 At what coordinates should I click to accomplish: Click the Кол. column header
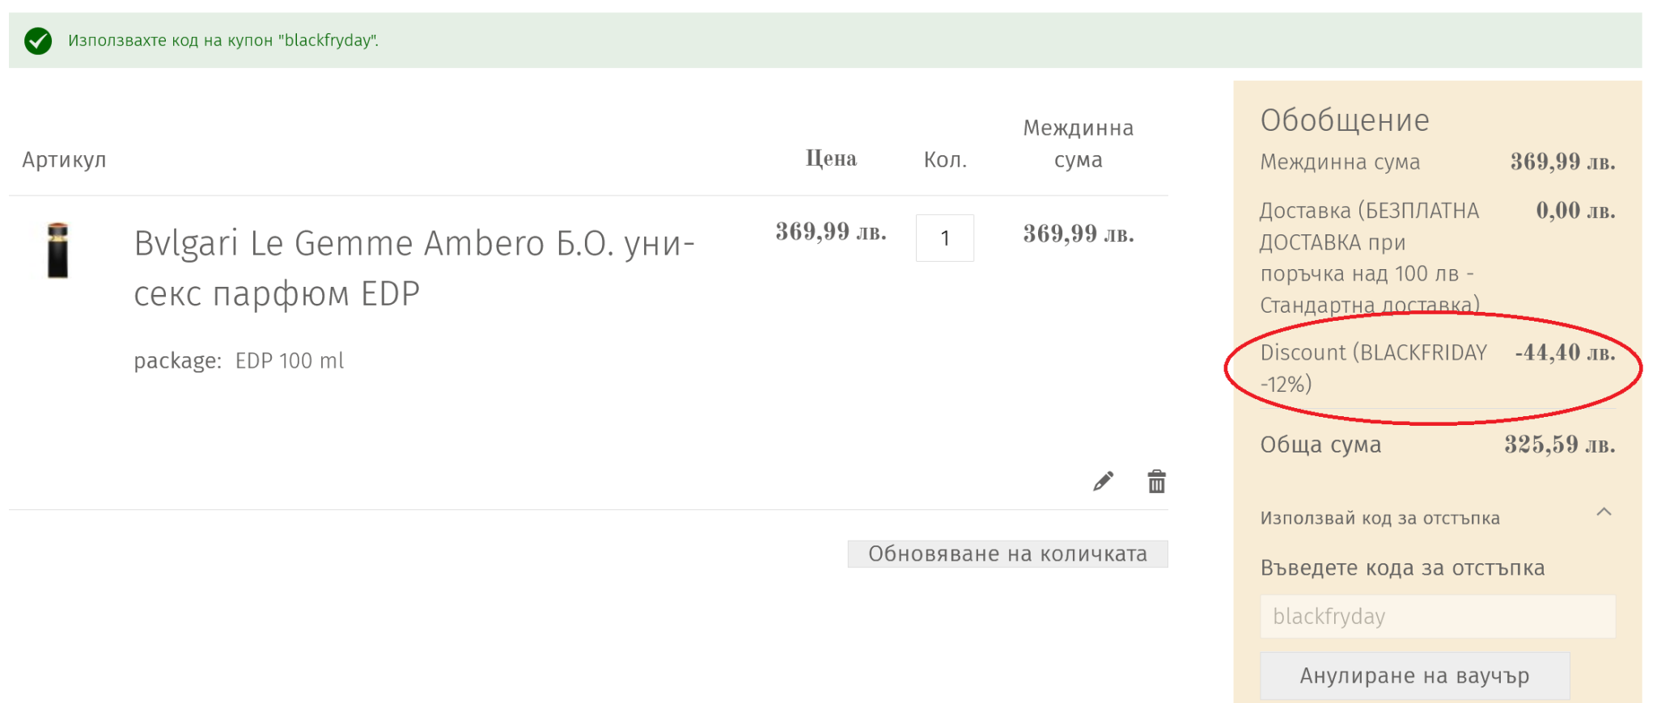945,160
